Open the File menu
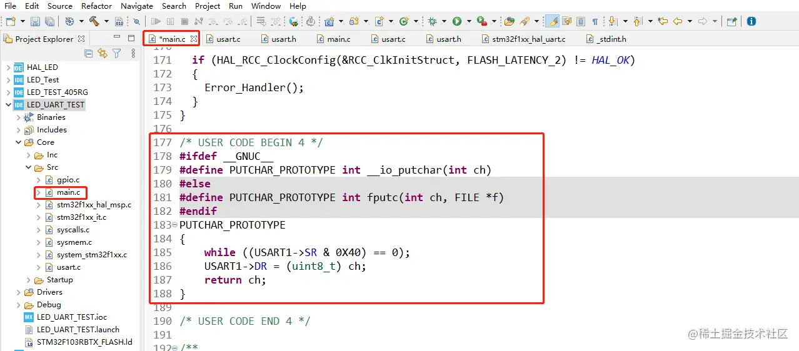This screenshot has height=351, width=799. (10, 6)
